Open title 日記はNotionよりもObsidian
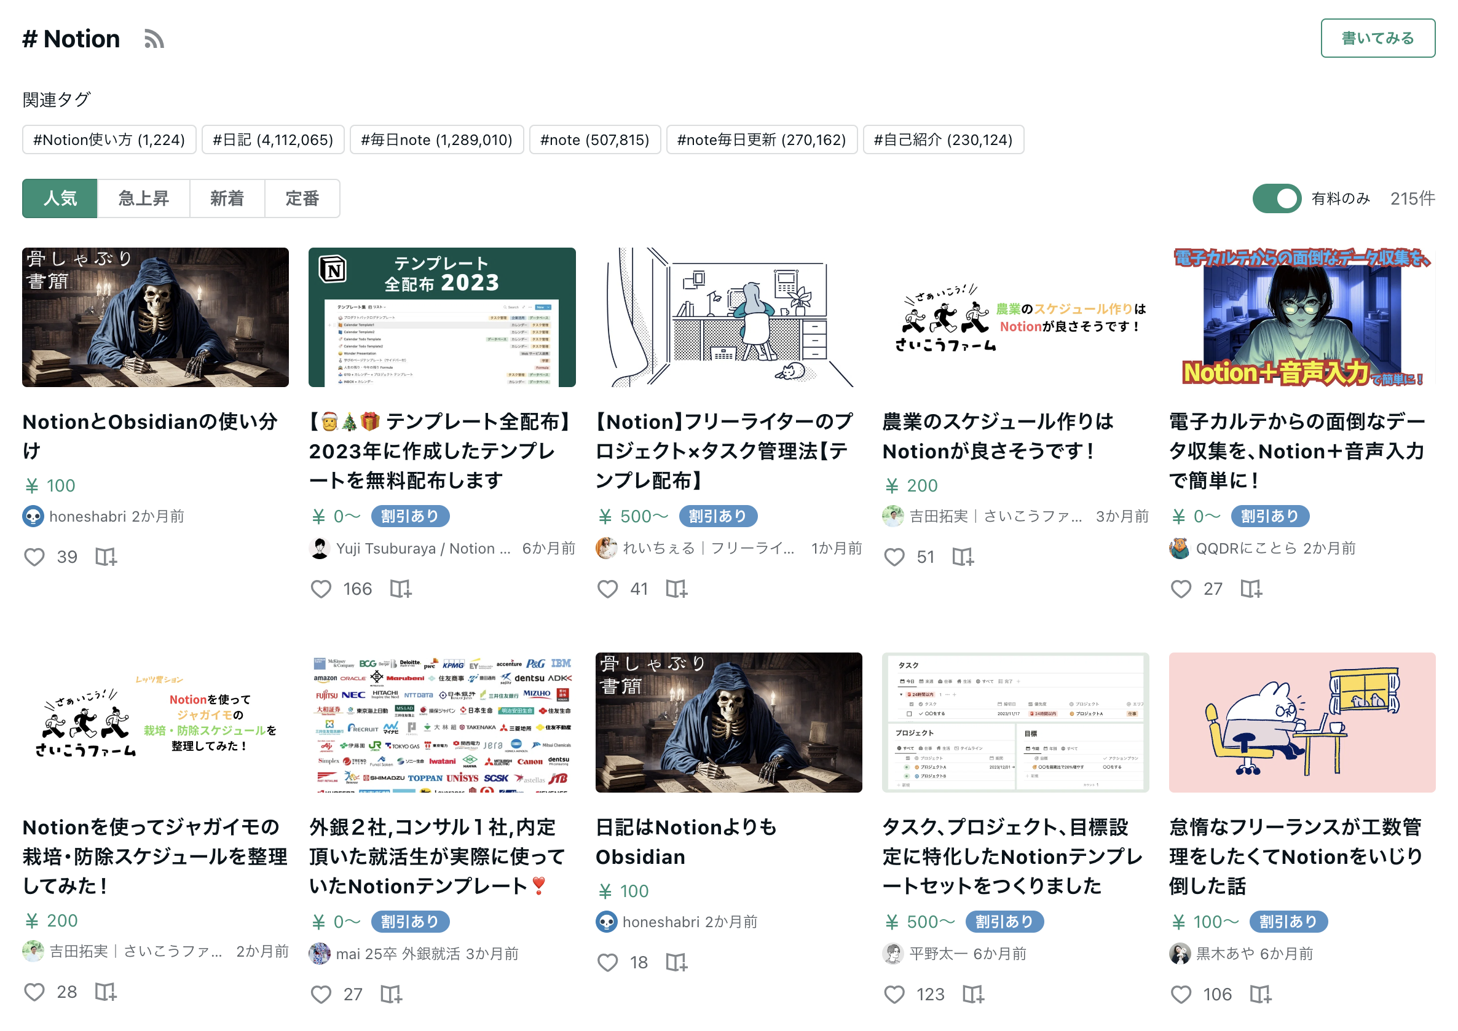Image resolution: width=1458 pixels, height=1031 pixels. tap(686, 842)
